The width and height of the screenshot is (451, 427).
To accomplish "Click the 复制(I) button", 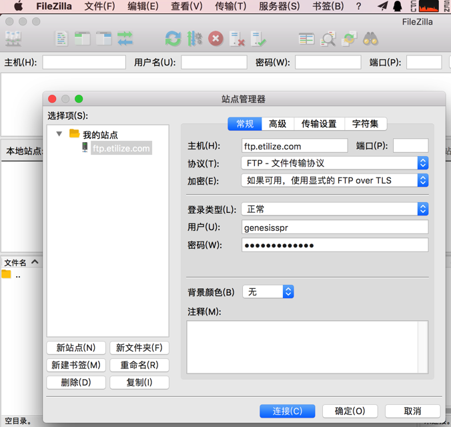I will click(x=139, y=382).
